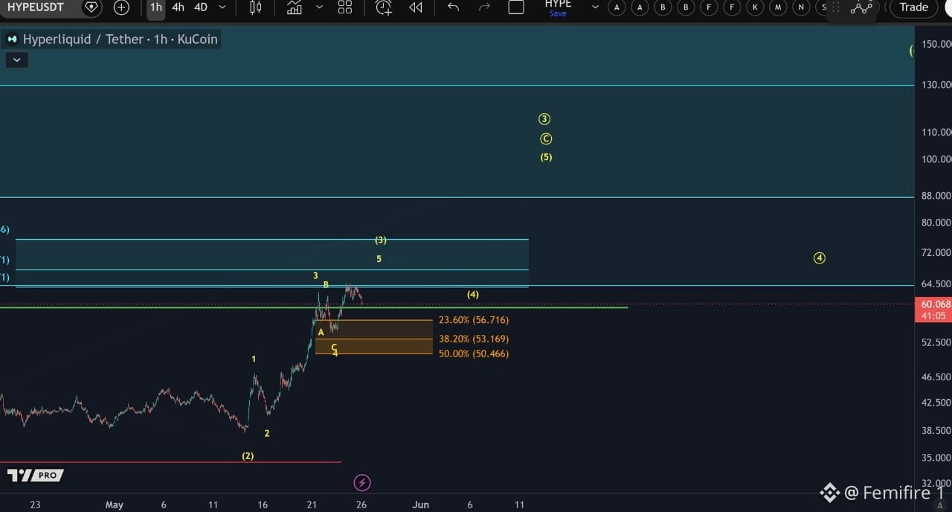The height and width of the screenshot is (512, 952).
Task: Undo the last chart action
Action: 454,7
